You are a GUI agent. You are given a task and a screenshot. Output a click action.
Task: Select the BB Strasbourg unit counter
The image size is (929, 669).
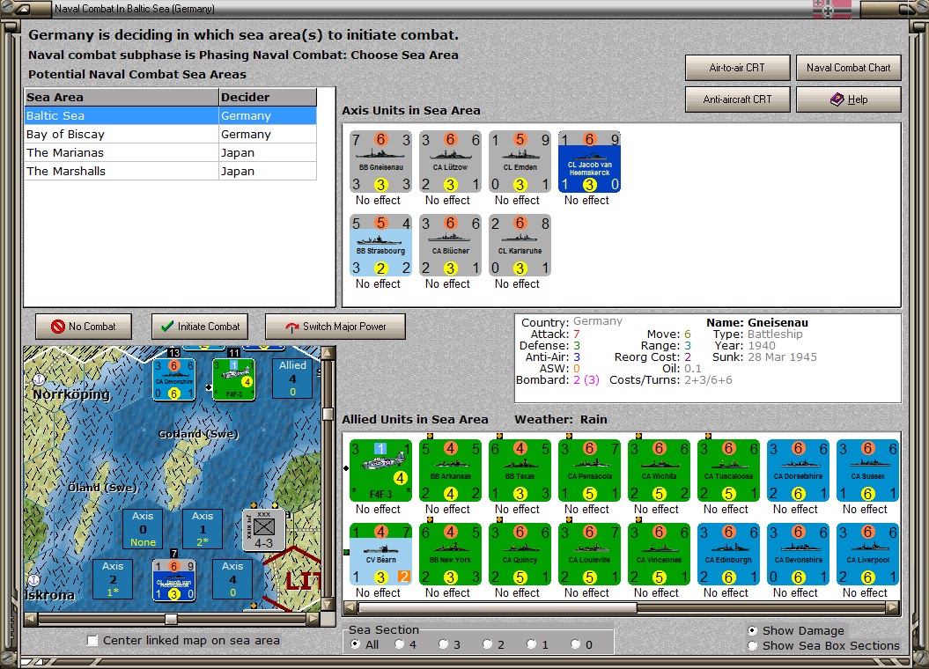pyautogui.click(x=380, y=245)
